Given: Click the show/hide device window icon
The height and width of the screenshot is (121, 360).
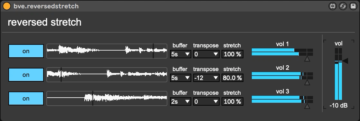Looking at the screenshot, I should (332, 6).
